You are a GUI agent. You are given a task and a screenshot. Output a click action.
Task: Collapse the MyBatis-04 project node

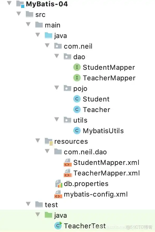pyautogui.click(x=9, y=4)
